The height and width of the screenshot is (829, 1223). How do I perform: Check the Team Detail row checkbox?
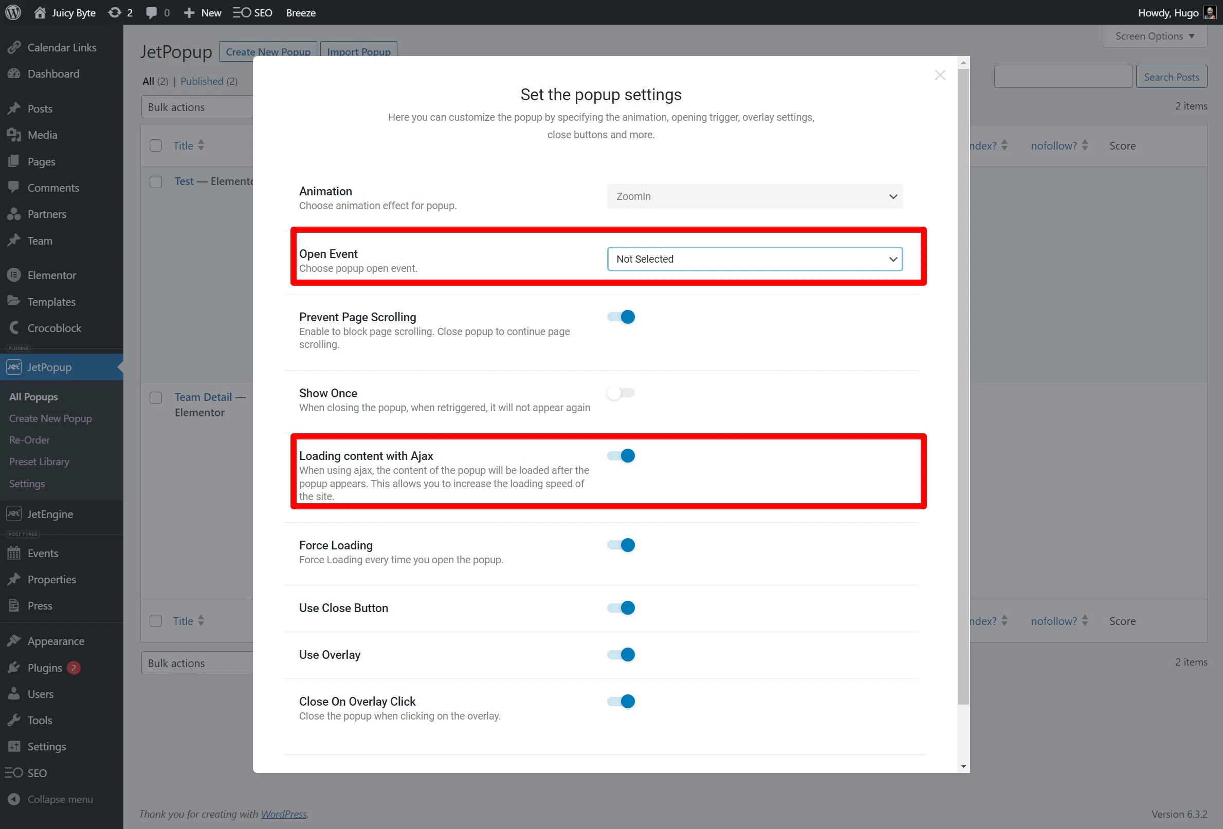tap(156, 398)
